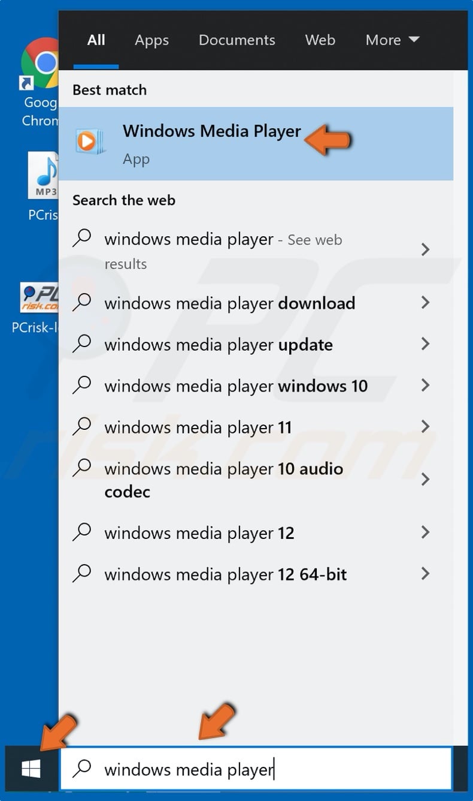Expand the More filter dropdown

click(392, 40)
